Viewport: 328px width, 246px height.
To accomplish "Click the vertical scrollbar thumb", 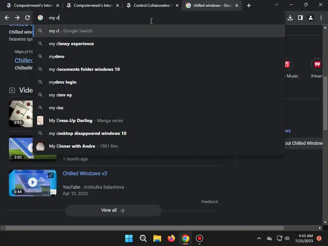I will pos(325,103).
